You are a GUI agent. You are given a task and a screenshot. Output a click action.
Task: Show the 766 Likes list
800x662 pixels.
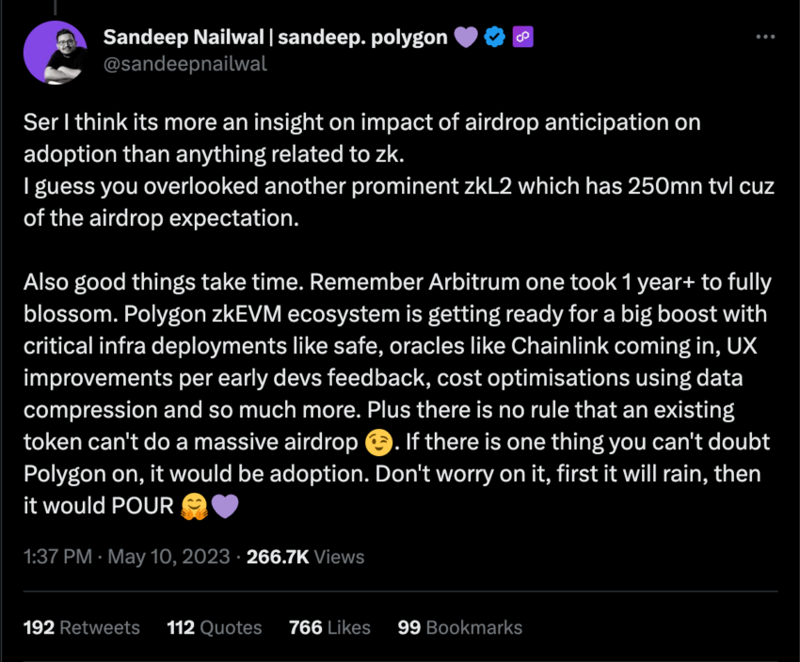click(x=329, y=627)
